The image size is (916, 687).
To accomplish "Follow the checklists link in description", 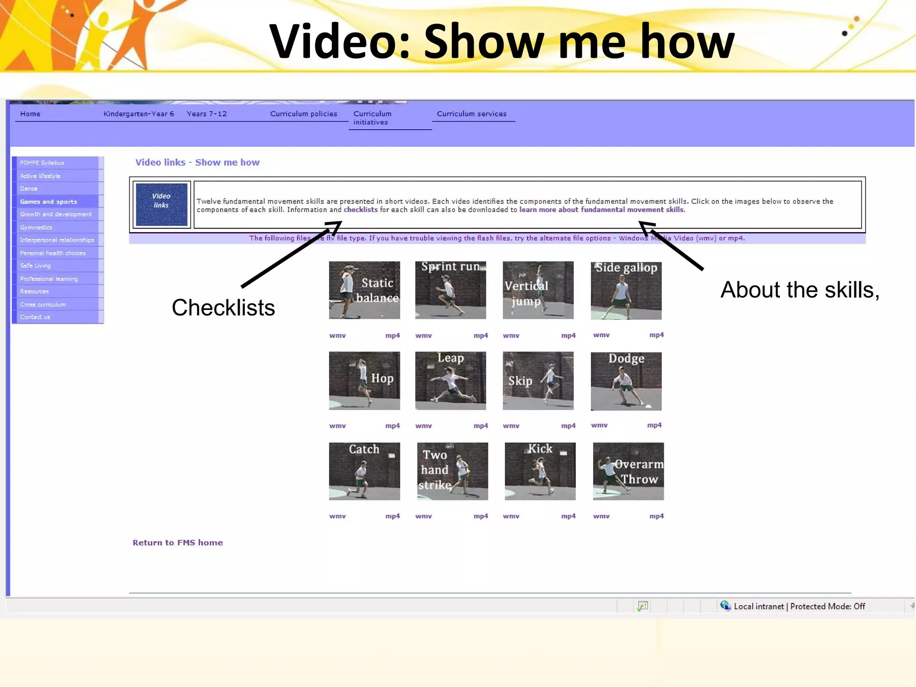I will tap(360, 209).
